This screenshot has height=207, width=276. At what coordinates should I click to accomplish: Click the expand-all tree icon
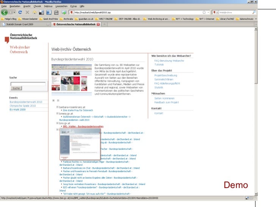[x=53, y=100]
